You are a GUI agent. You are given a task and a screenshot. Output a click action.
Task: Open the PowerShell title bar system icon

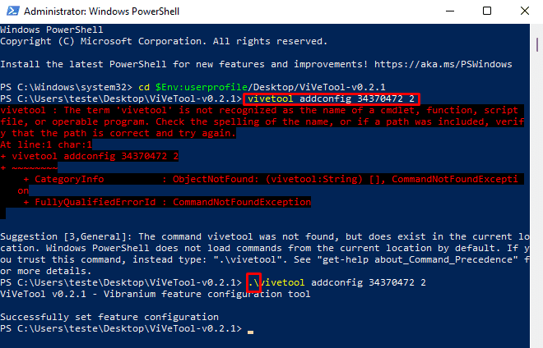[x=13, y=11]
